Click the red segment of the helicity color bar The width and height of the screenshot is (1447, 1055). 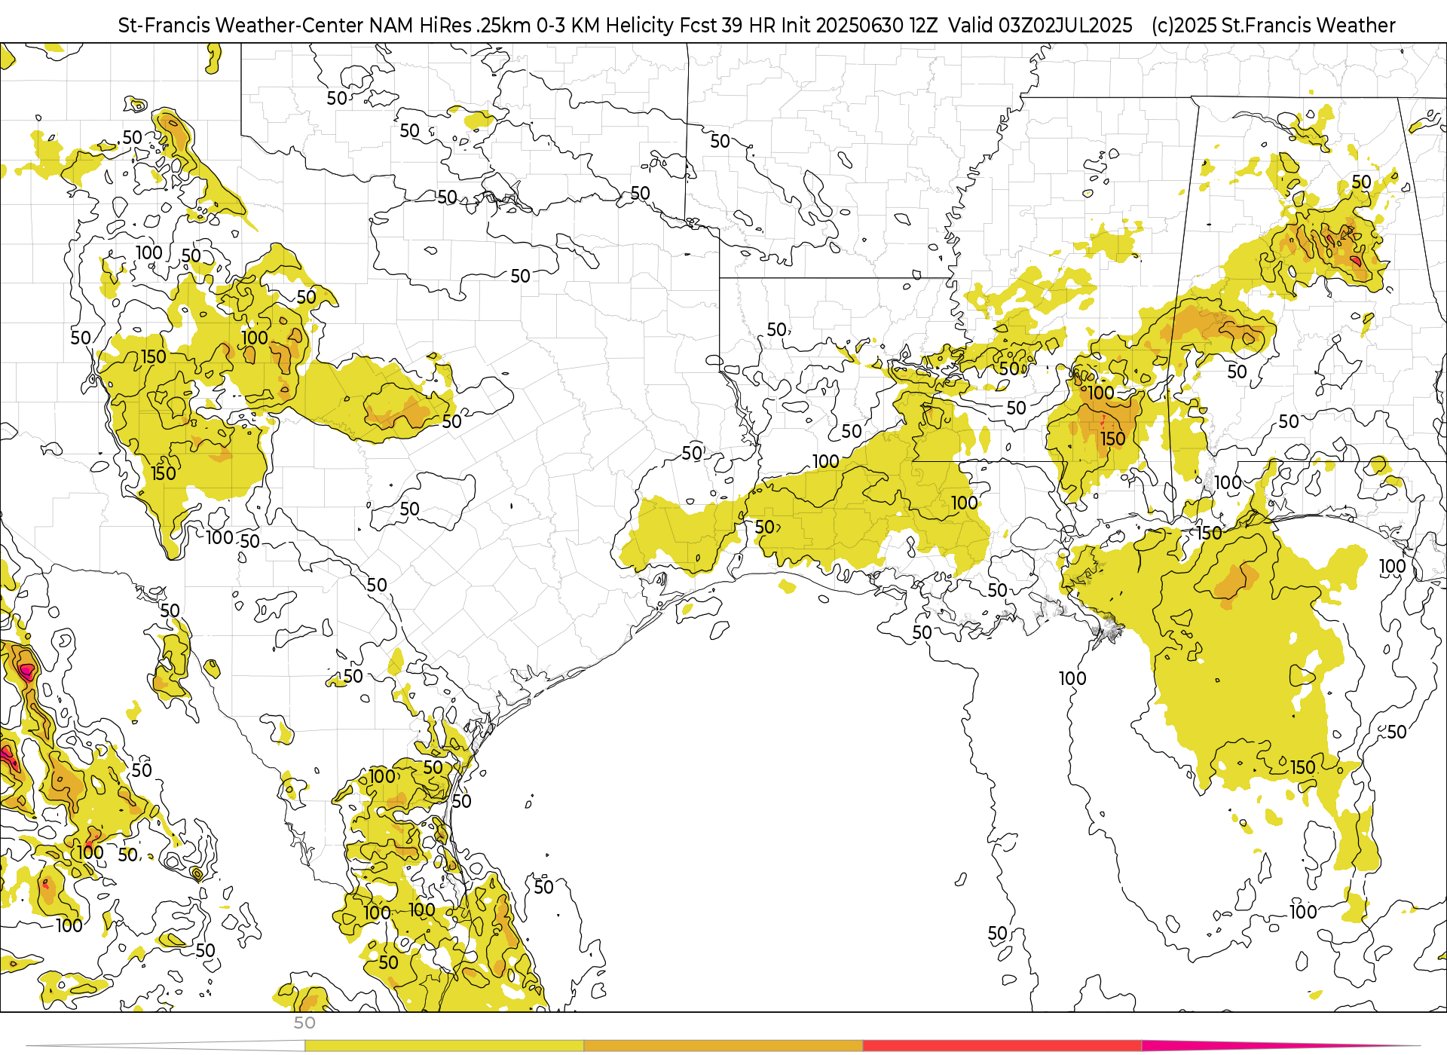pyautogui.click(x=1002, y=1045)
